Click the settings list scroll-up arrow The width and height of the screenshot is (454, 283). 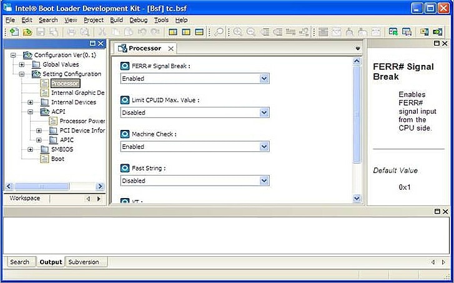(x=357, y=61)
